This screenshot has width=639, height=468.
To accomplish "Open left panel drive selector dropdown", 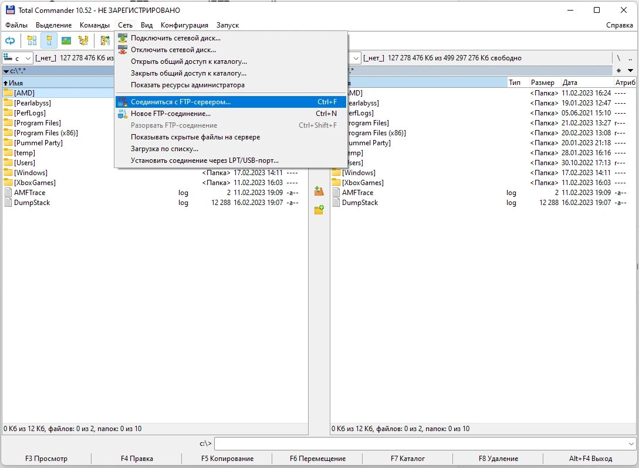I will [17, 58].
